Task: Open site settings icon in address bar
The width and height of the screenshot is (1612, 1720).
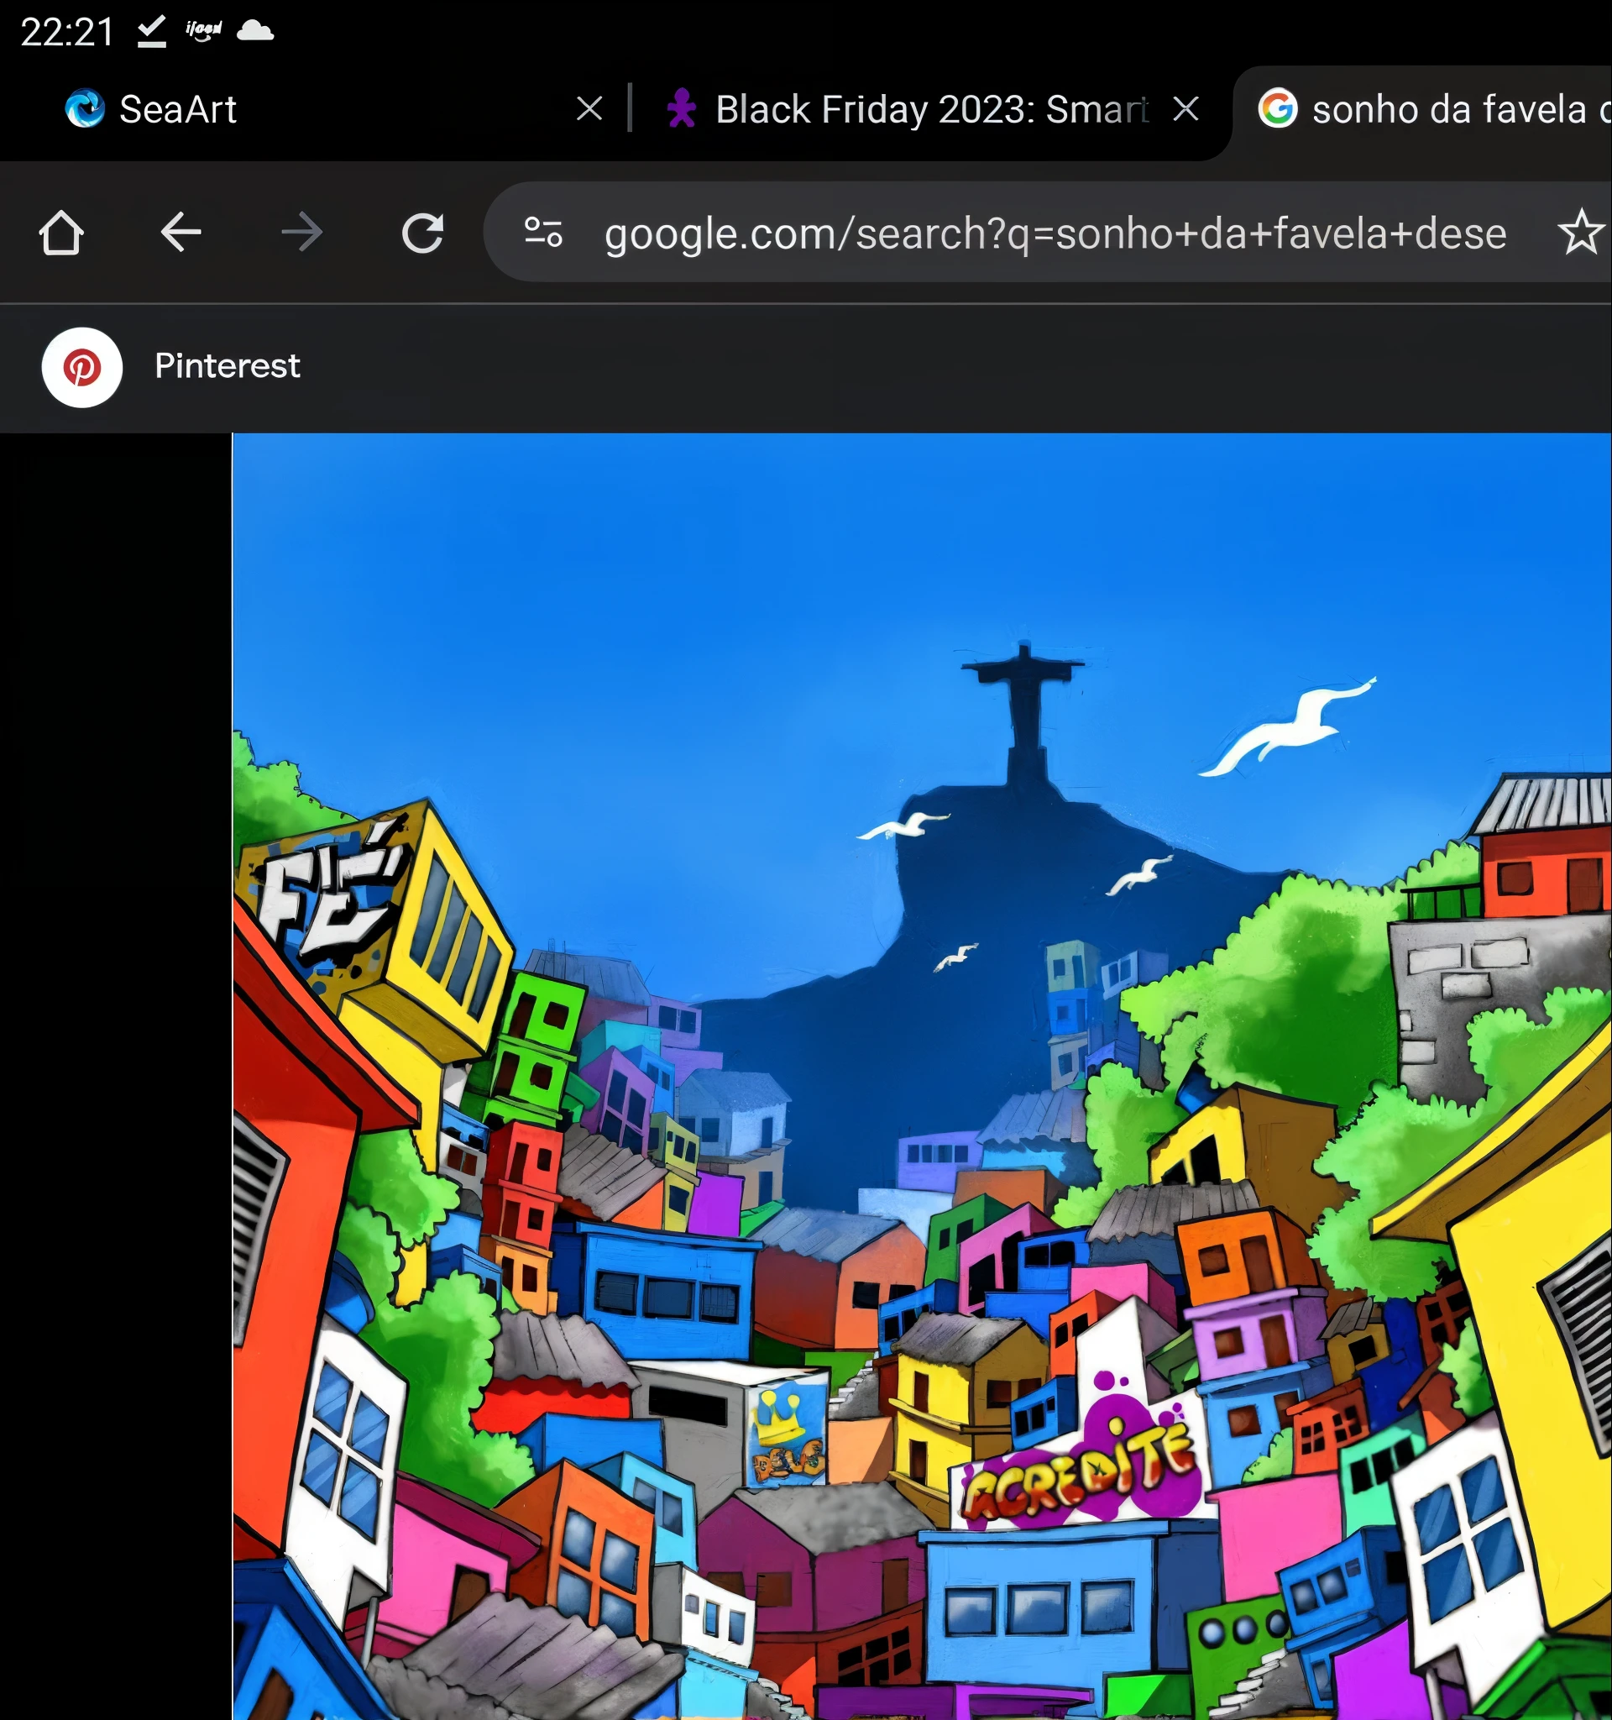Action: pyautogui.click(x=544, y=233)
